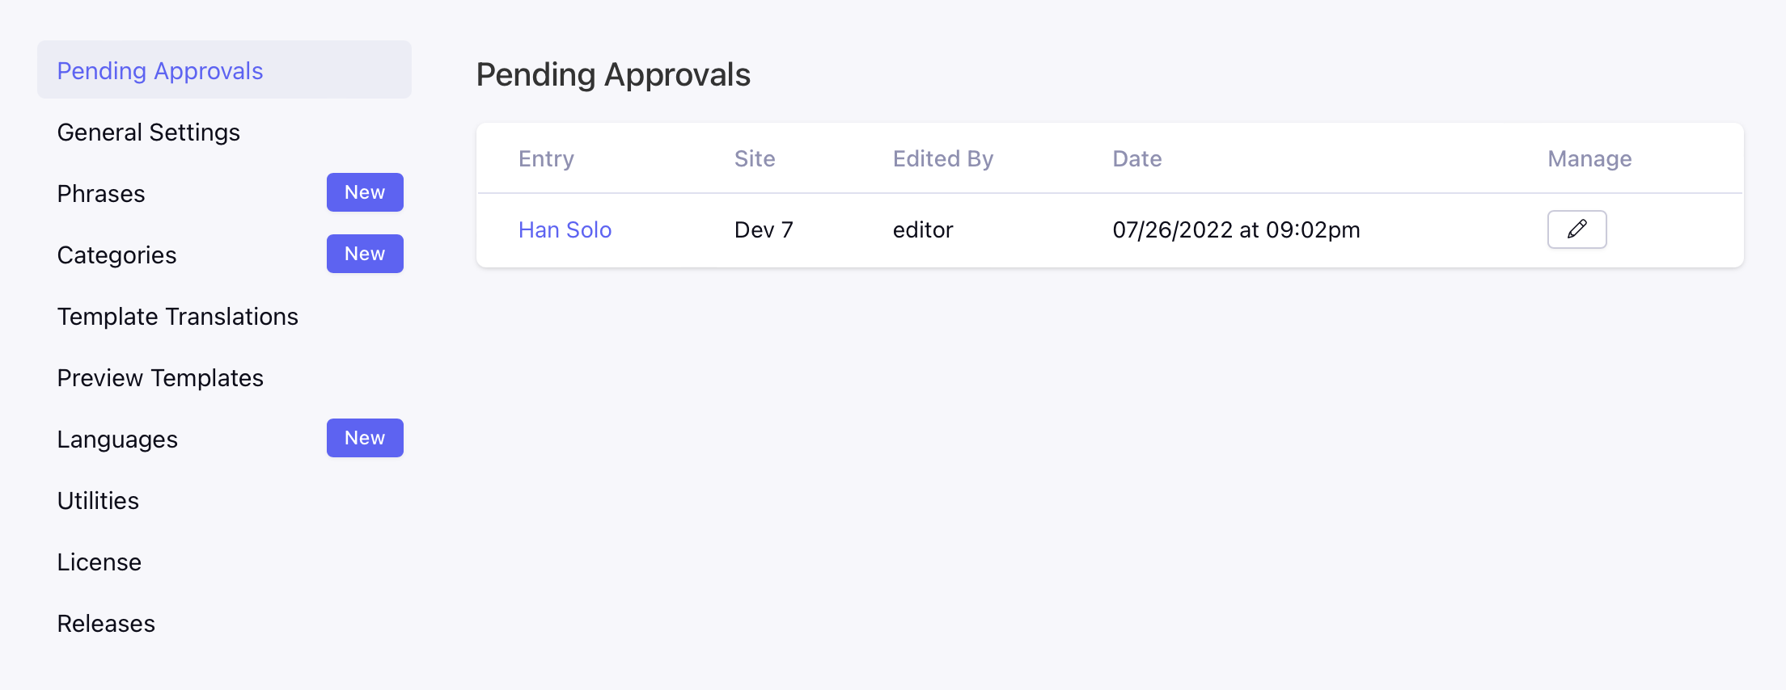Click the Manage column header

pos(1589,158)
